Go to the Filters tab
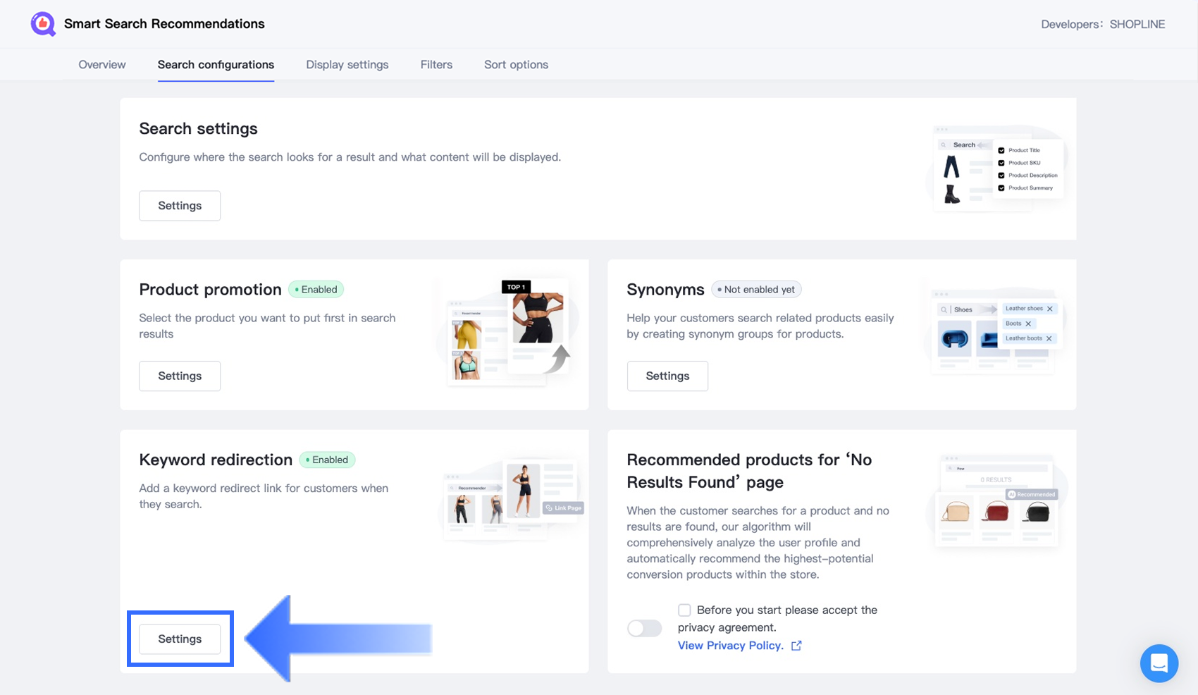Image resolution: width=1198 pixels, height=695 pixels. click(x=436, y=65)
